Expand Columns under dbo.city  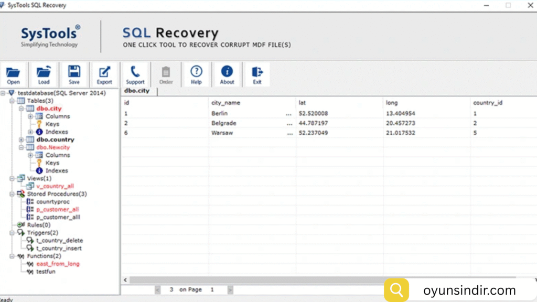click(x=30, y=116)
